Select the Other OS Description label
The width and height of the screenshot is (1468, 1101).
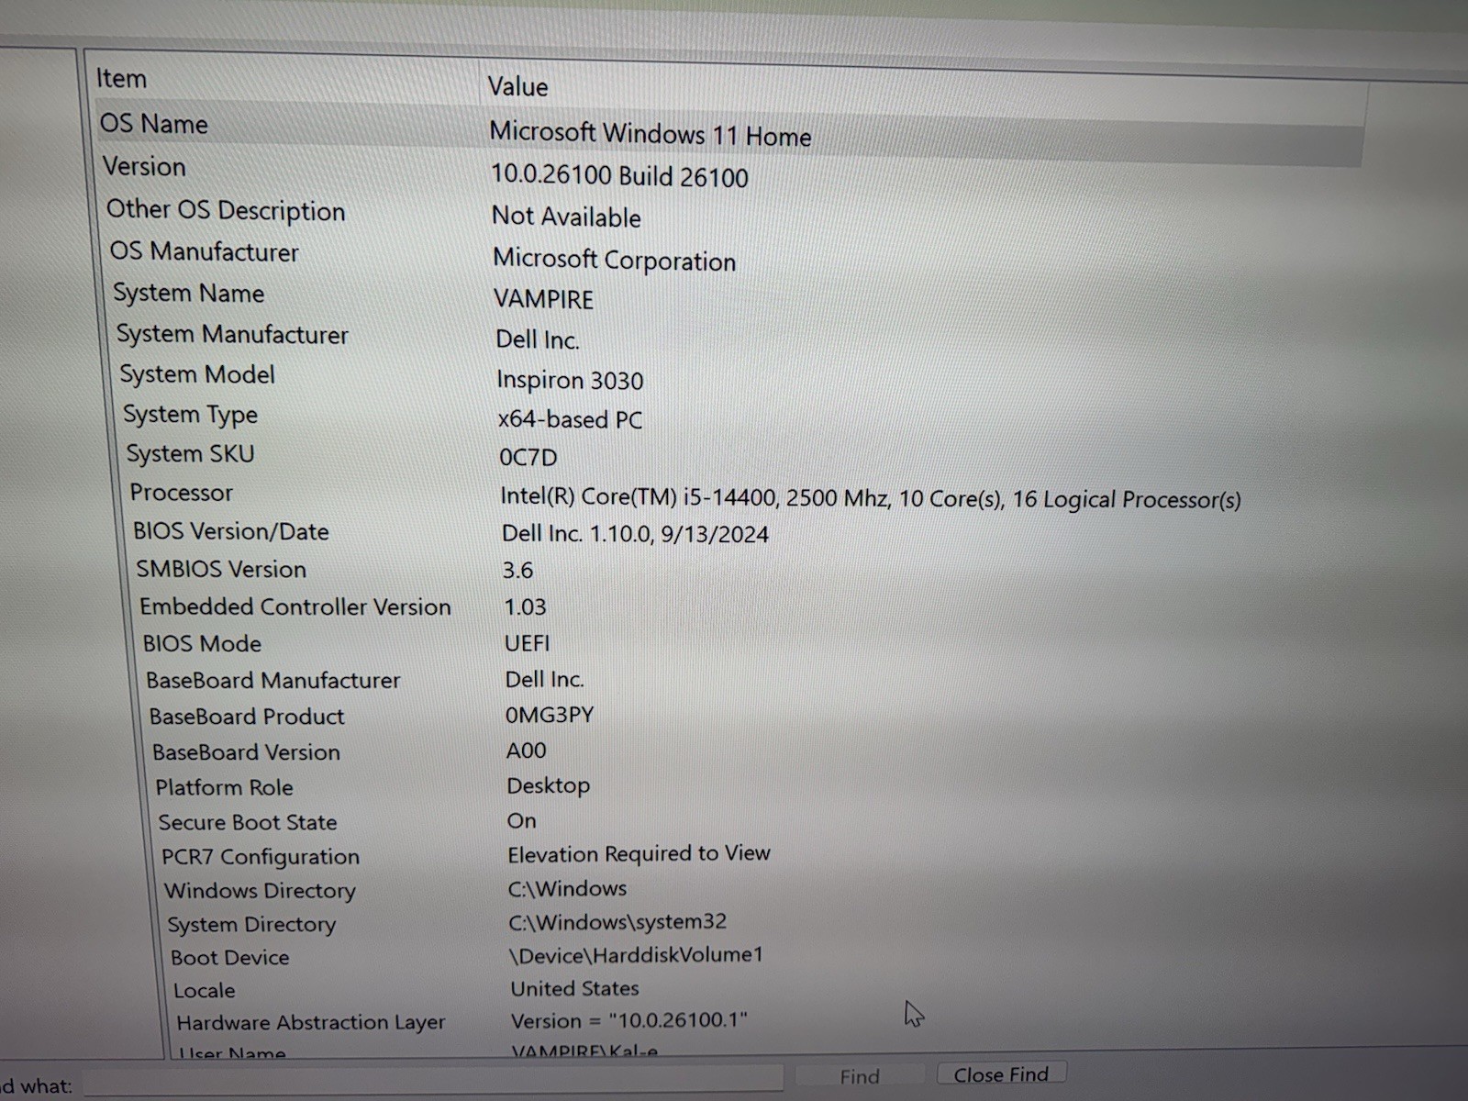click(226, 210)
